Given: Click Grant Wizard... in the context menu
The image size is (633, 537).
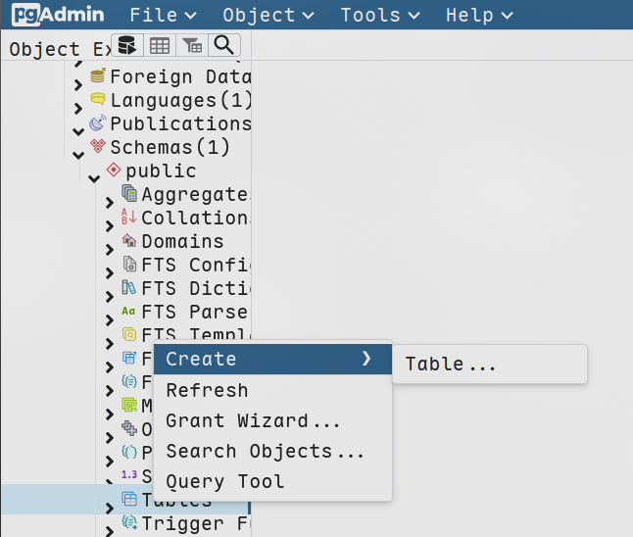Looking at the screenshot, I should (x=253, y=421).
